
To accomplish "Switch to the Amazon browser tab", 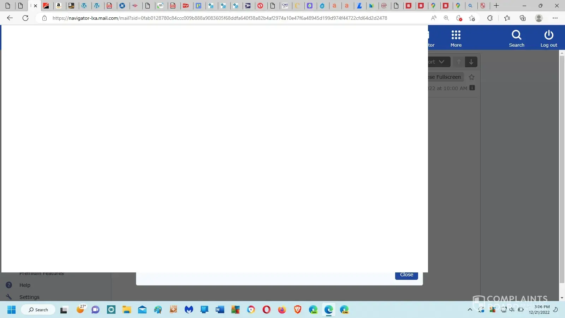I will [x=59, y=6].
